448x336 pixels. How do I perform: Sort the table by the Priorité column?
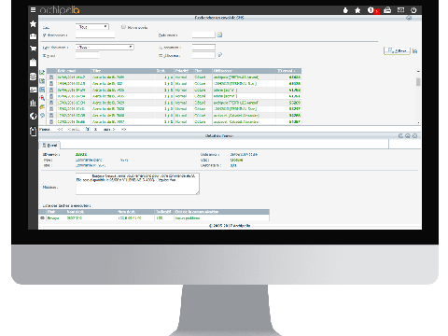tap(183, 71)
